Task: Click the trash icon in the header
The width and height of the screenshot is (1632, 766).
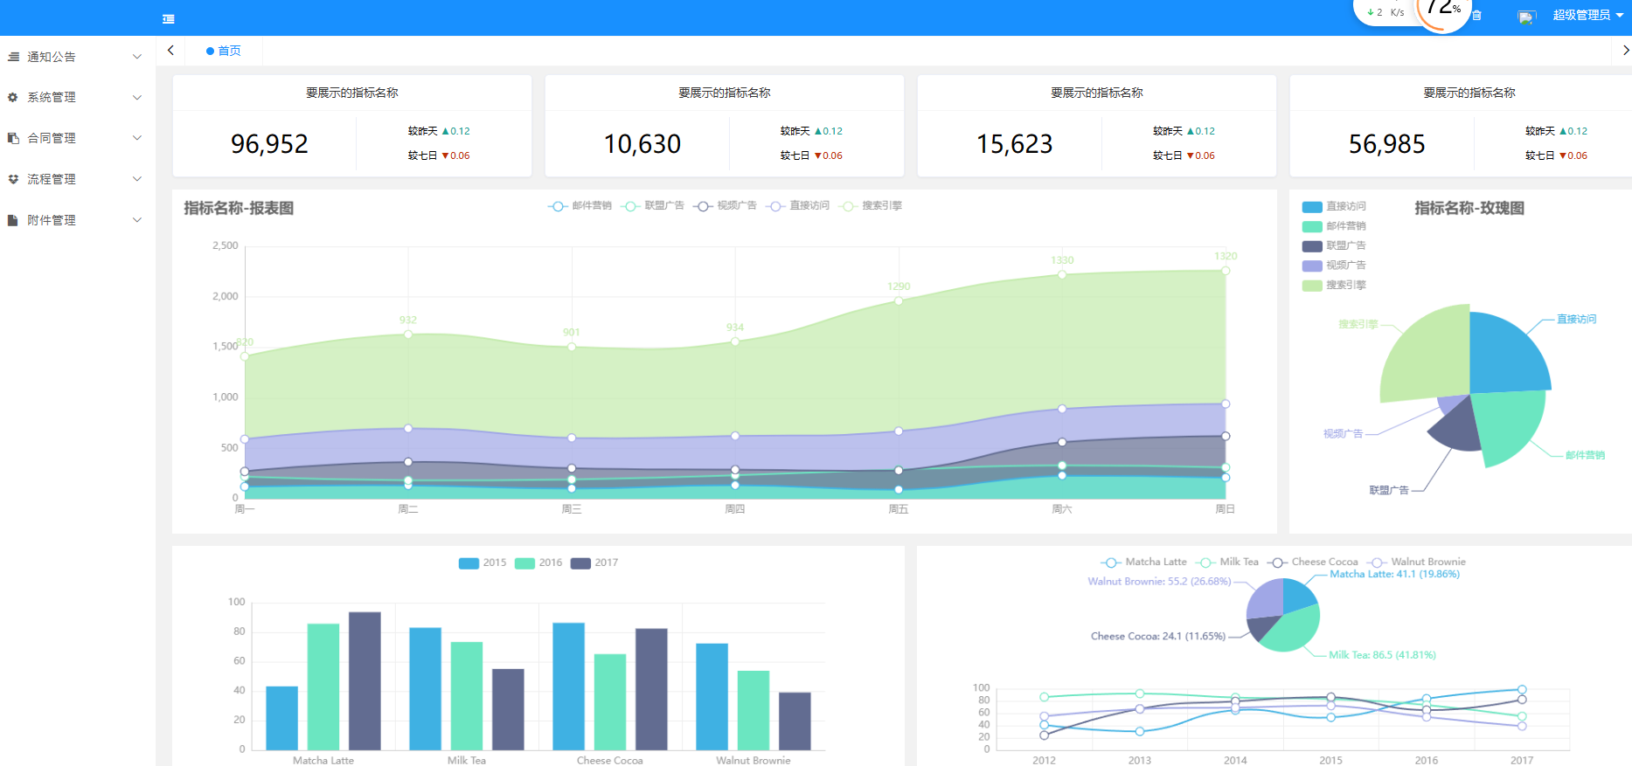Action: click(1476, 16)
